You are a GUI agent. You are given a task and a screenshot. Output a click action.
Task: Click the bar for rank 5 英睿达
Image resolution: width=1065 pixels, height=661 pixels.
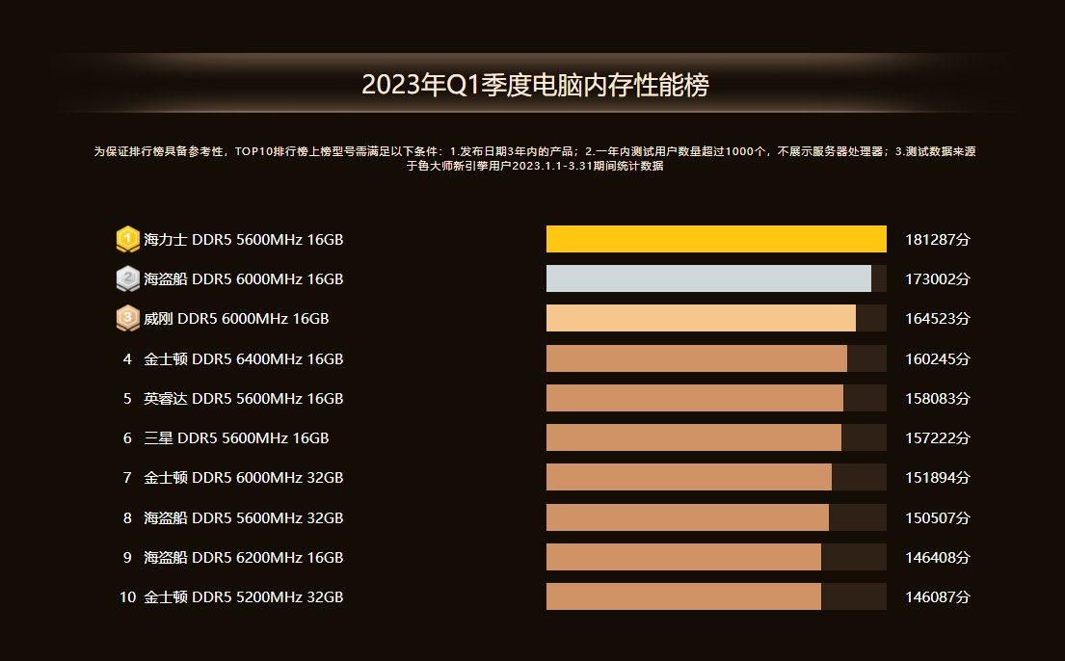(x=694, y=398)
